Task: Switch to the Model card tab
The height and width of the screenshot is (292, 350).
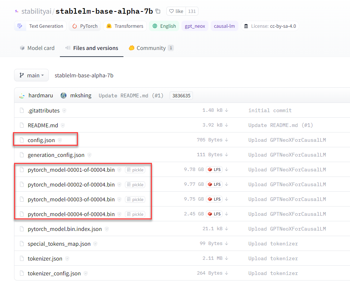Action: [x=37, y=48]
